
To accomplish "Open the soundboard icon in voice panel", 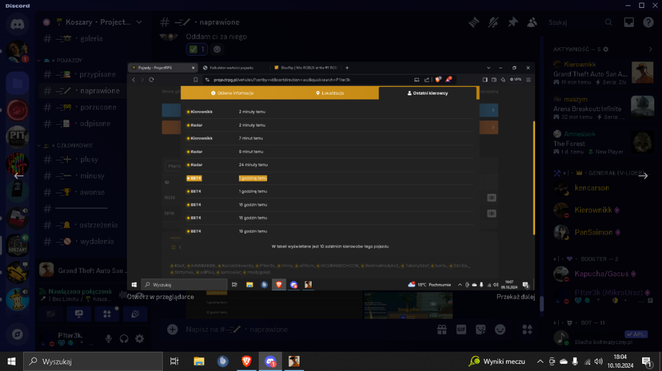I will tap(135, 314).
